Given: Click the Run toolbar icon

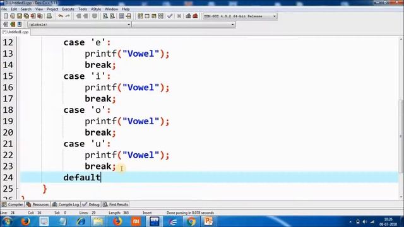Looking at the screenshot, I should [x=147, y=16].
